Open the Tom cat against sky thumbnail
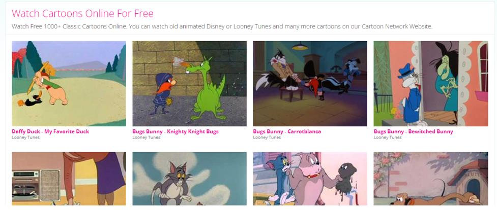This screenshot has width=497, height=210. [190, 179]
